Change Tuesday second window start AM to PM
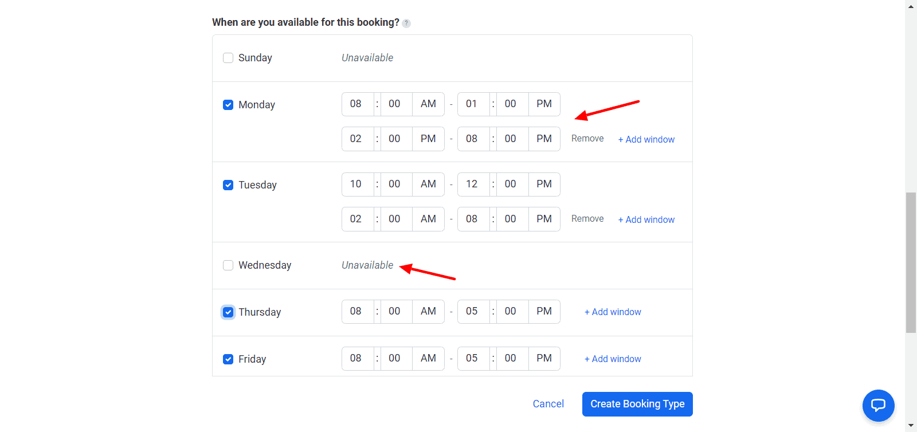The width and height of the screenshot is (917, 432). click(428, 219)
